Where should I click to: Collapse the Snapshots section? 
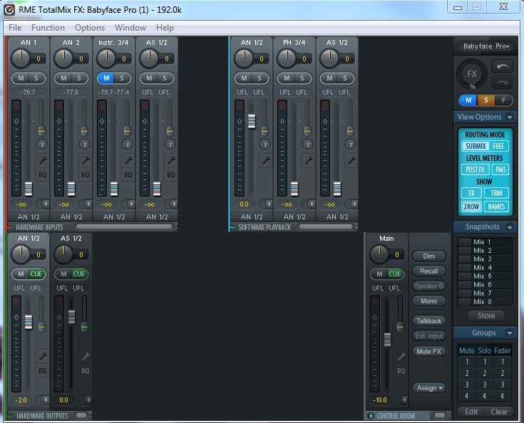point(510,227)
